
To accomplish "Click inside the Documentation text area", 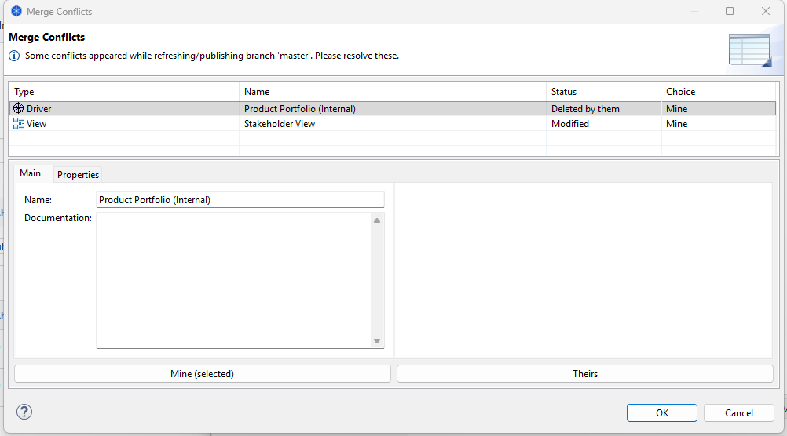I will tap(233, 280).
